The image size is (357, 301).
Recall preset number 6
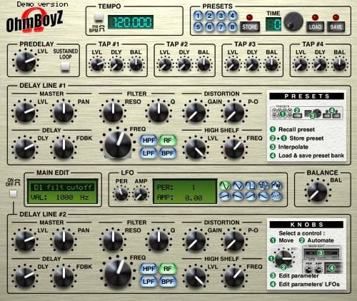(209, 26)
